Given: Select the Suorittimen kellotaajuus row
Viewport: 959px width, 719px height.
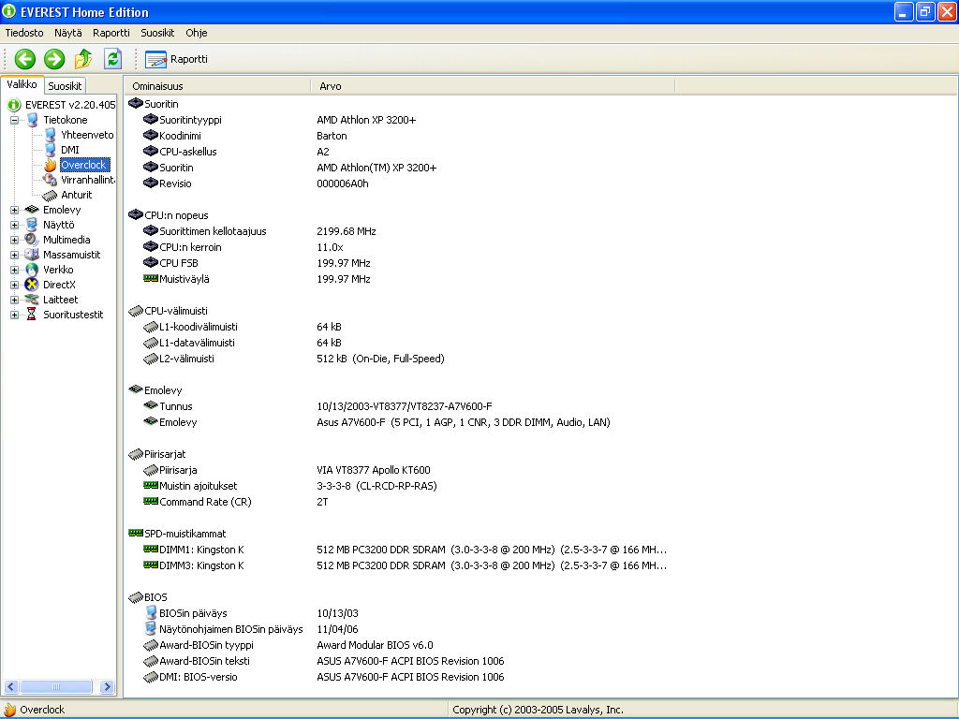Looking at the screenshot, I should point(540,231).
